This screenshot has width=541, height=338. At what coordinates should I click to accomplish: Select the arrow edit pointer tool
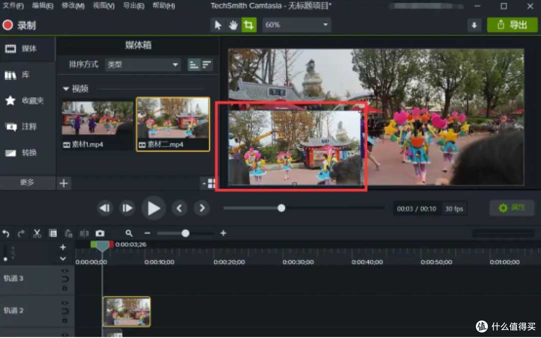(x=218, y=25)
